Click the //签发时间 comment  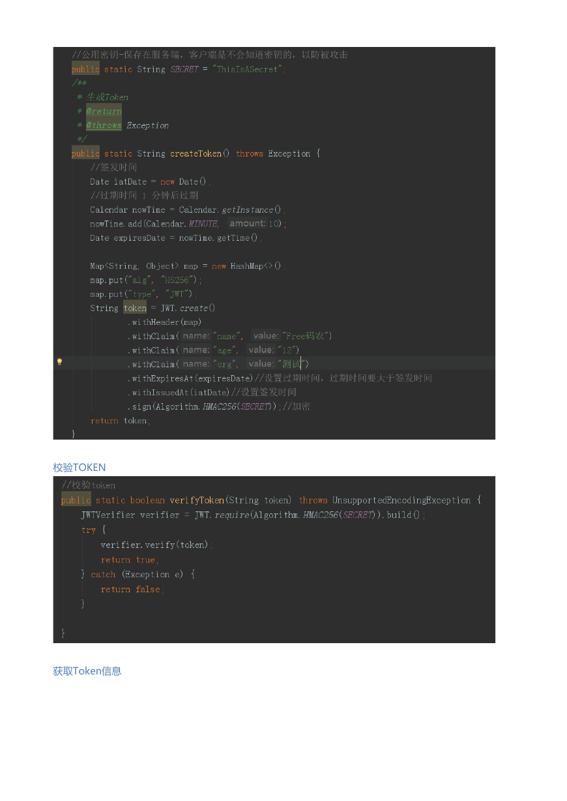point(113,168)
